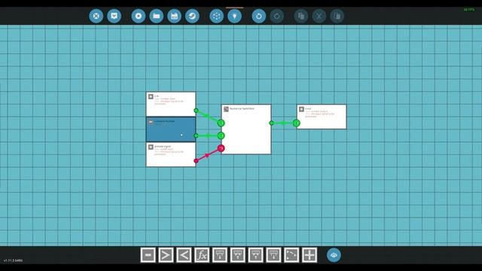Screen dimensions: 482x271
Task: Click the location pin icon in toolbar
Action: tap(234, 16)
